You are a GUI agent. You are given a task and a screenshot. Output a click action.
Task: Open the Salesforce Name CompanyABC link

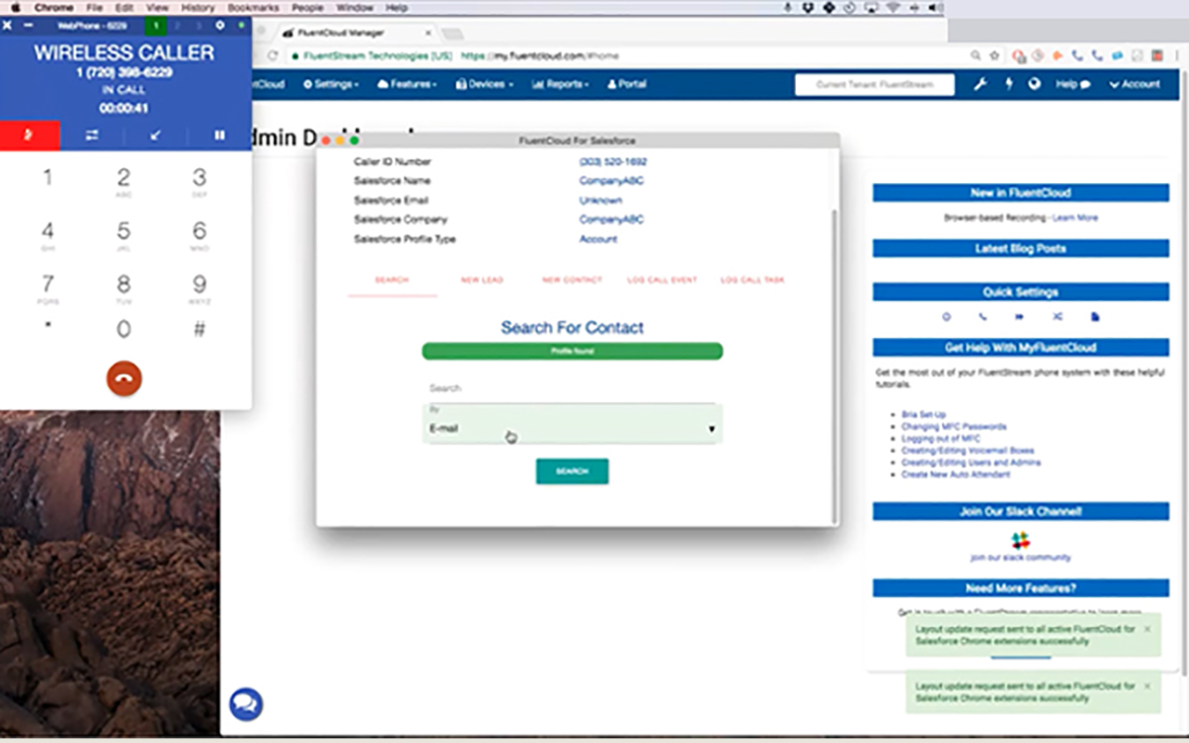(x=611, y=181)
